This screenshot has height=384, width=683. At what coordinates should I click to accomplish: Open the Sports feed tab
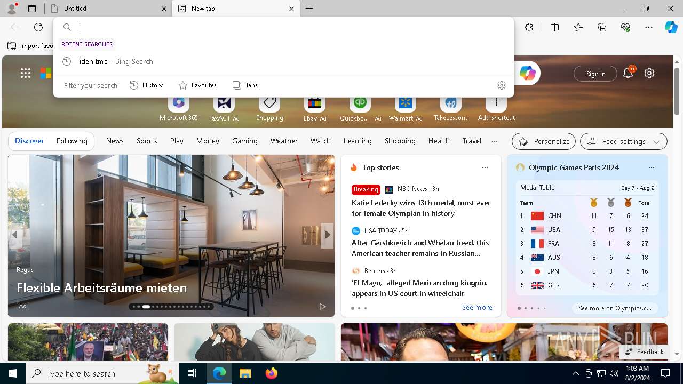coord(147,141)
